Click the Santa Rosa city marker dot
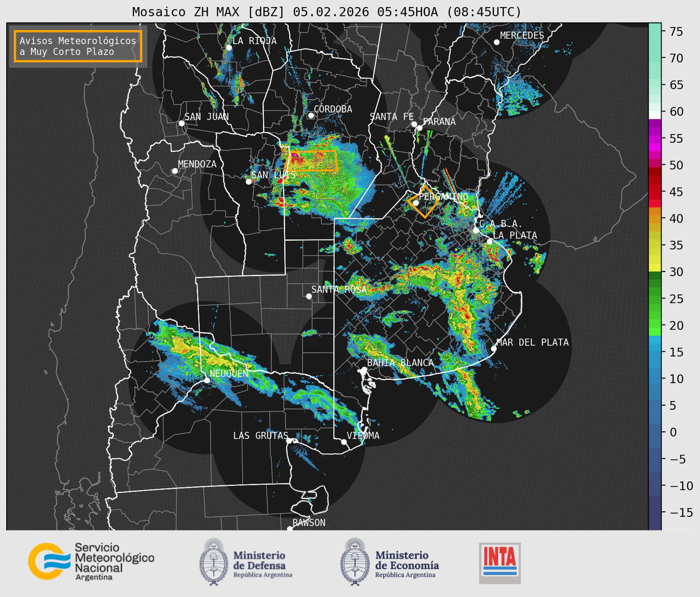 pyautogui.click(x=309, y=296)
